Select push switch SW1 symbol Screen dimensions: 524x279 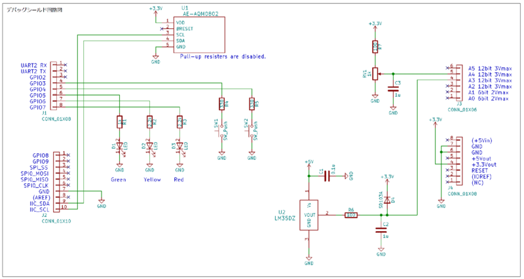click(221, 130)
